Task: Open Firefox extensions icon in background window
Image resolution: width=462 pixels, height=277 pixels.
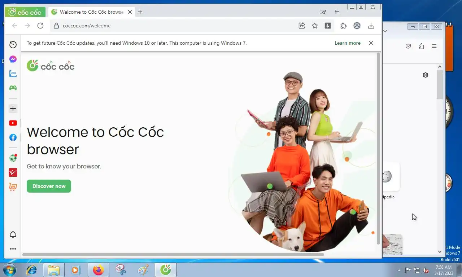Action: click(421, 46)
